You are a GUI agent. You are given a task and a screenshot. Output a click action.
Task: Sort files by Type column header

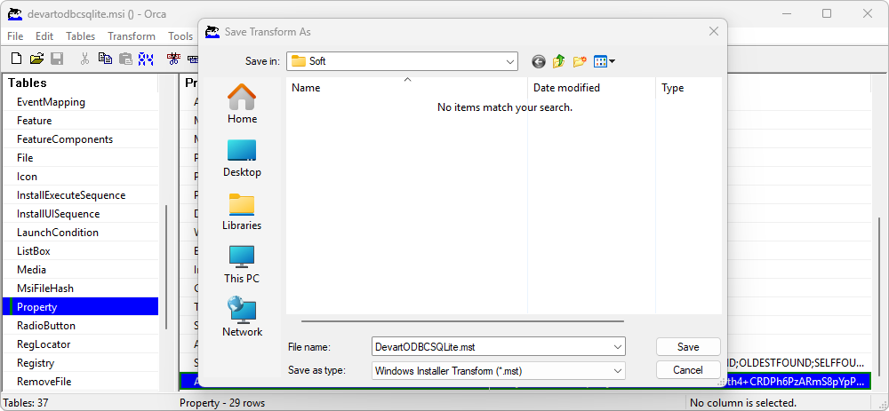(689, 88)
